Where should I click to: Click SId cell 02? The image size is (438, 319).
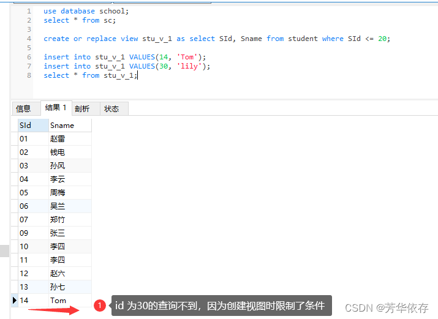[x=33, y=152]
